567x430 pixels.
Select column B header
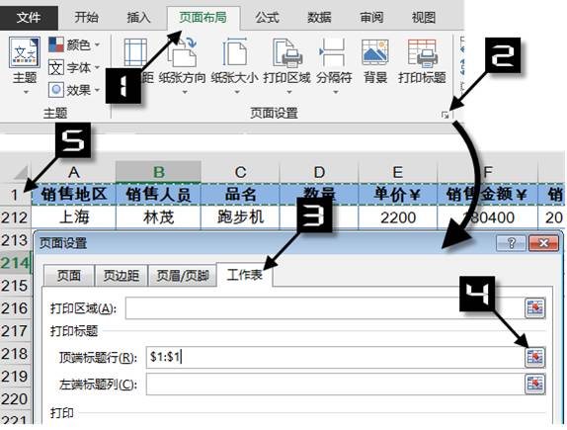click(x=158, y=172)
